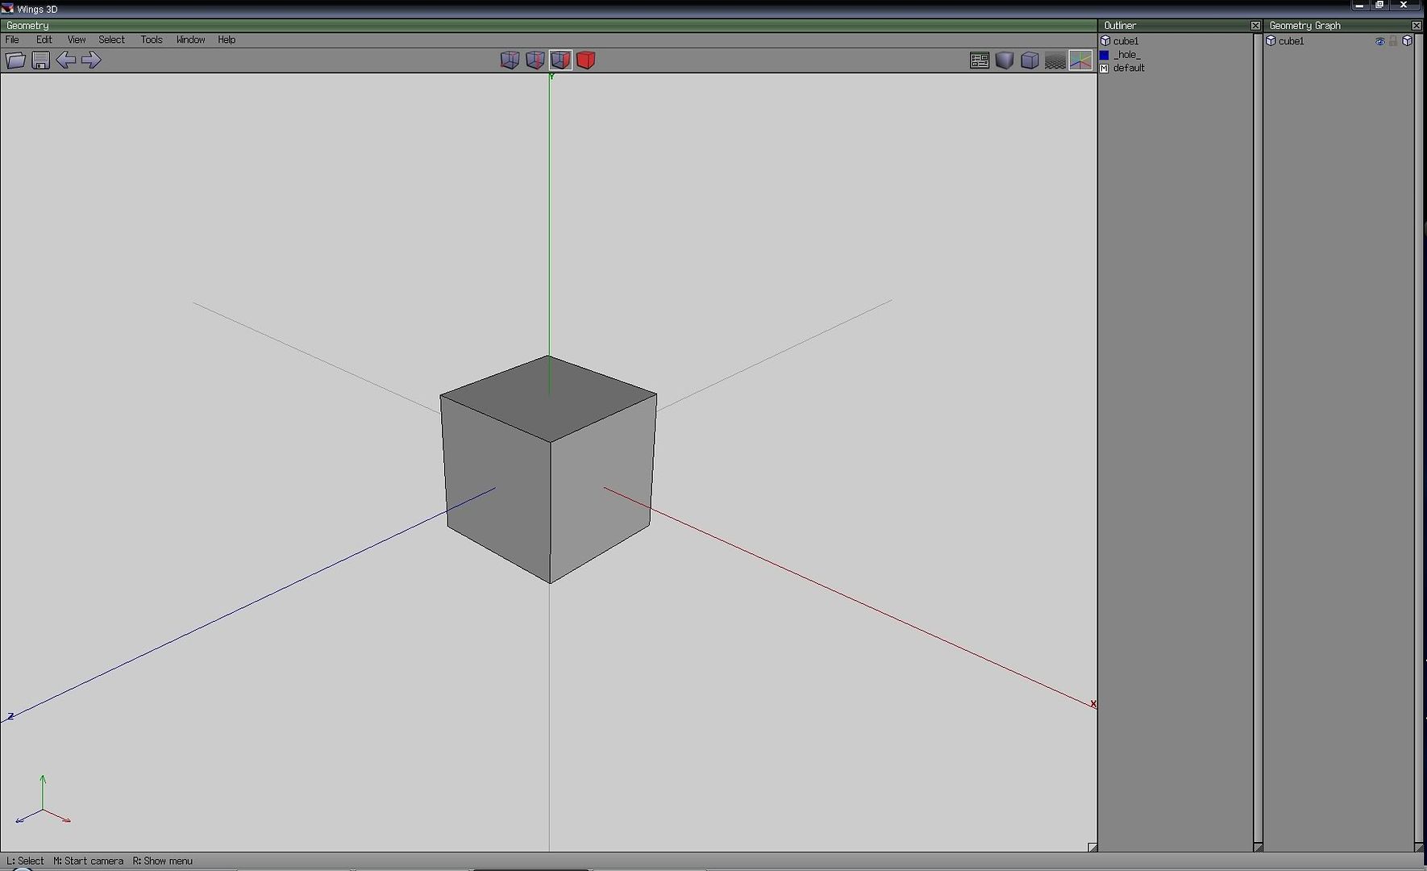Switch to vertex selection mode

pos(510,60)
